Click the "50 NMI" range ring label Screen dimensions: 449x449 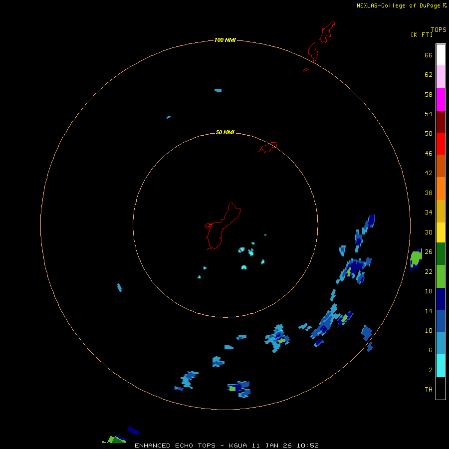click(x=225, y=132)
